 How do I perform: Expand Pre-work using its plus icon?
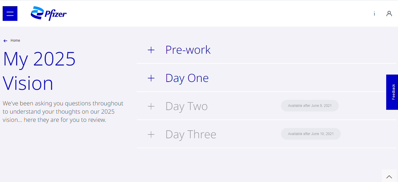point(151,50)
